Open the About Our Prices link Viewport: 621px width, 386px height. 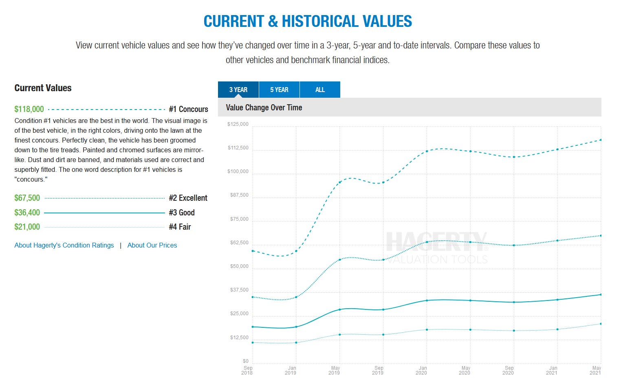pyautogui.click(x=152, y=245)
